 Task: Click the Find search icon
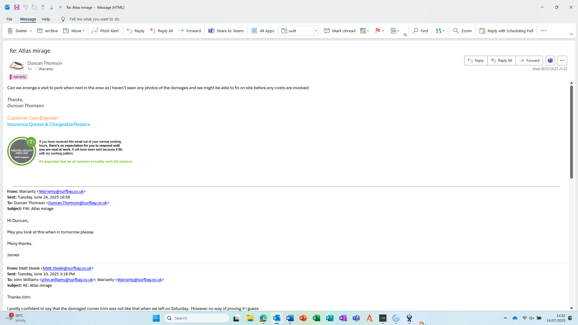(416, 31)
